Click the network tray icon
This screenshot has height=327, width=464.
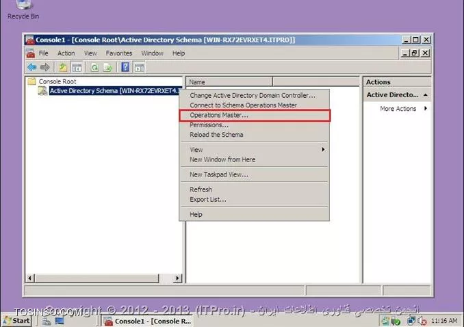(411, 321)
